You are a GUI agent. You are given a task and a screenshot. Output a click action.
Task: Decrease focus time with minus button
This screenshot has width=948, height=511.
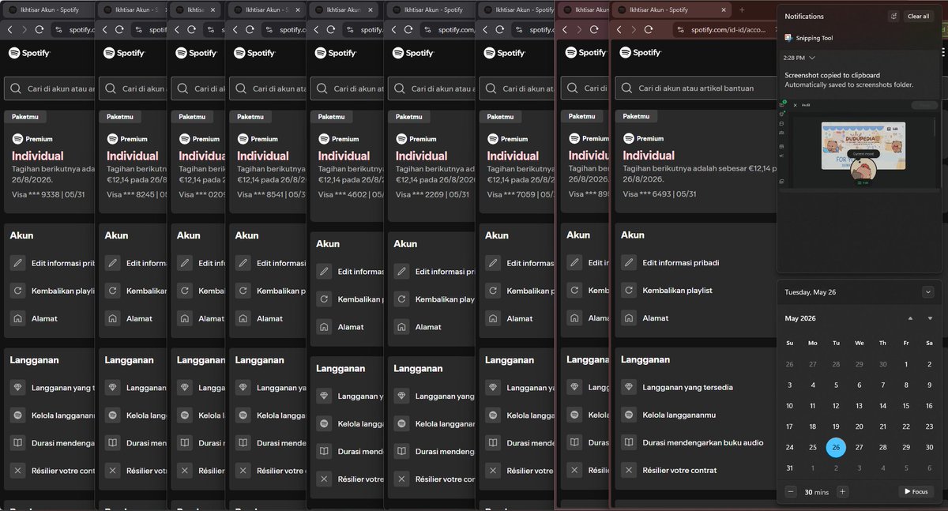[791, 491]
